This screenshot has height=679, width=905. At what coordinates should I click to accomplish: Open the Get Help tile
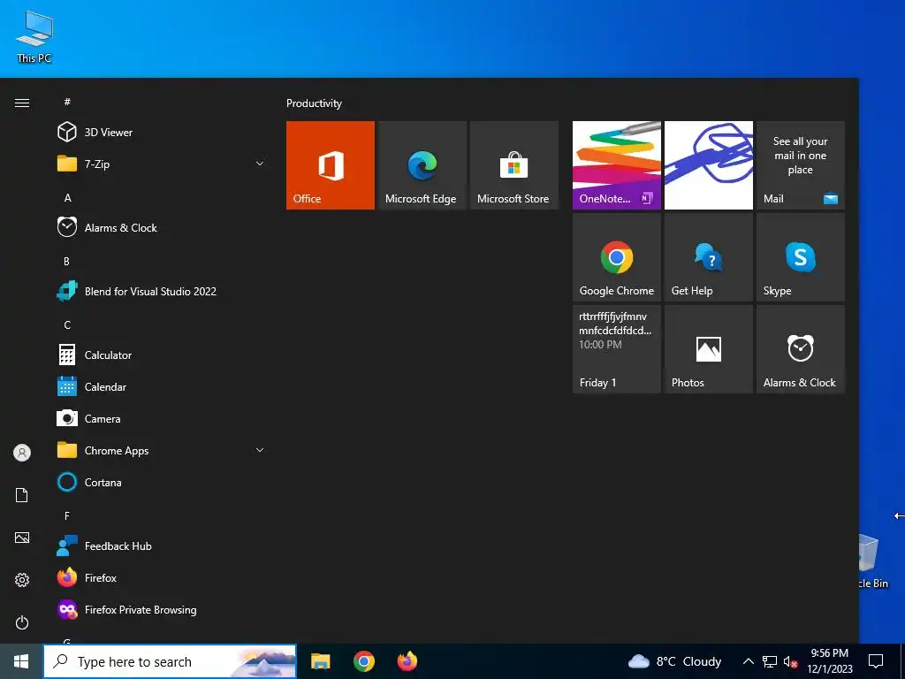coord(708,257)
